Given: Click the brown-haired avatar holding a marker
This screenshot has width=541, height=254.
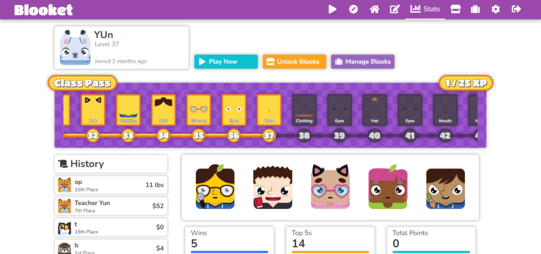Looking at the screenshot, I should (445, 189).
